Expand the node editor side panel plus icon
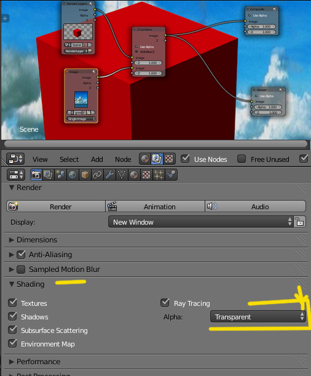The image size is (311, 376). pyautogui.click(x=5, y=18)
